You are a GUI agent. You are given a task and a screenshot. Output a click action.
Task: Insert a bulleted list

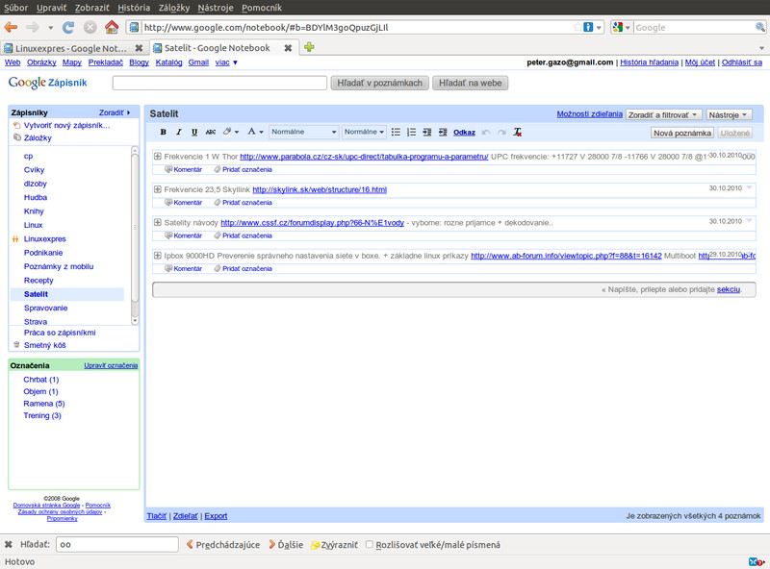tap(396, 132)
